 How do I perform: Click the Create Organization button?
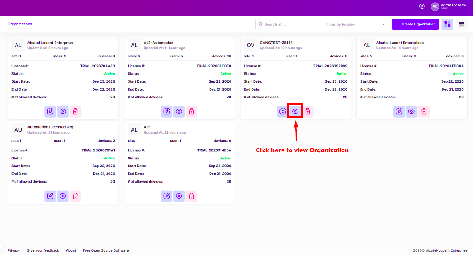tap(416, 24)
